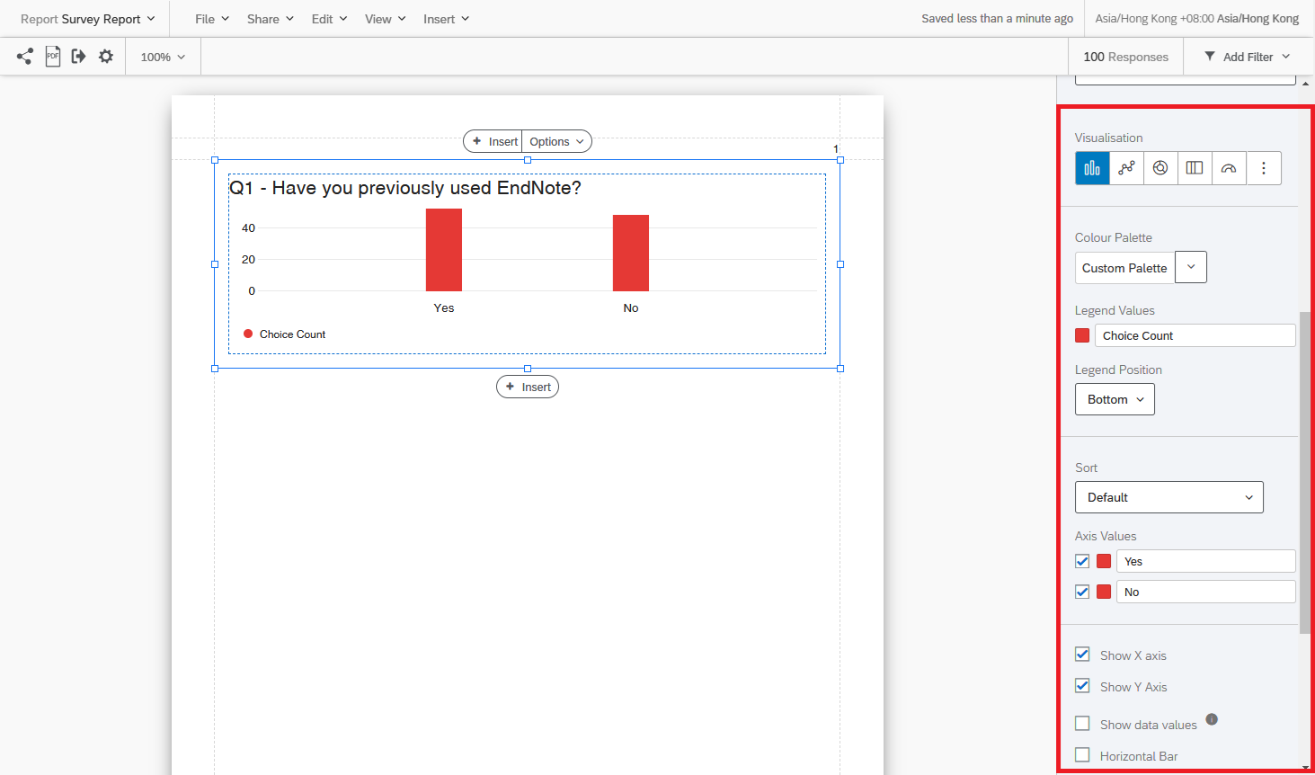1315x775 pixels.
Task: Choose the table visualisation icon
Action: (1195, 168)
